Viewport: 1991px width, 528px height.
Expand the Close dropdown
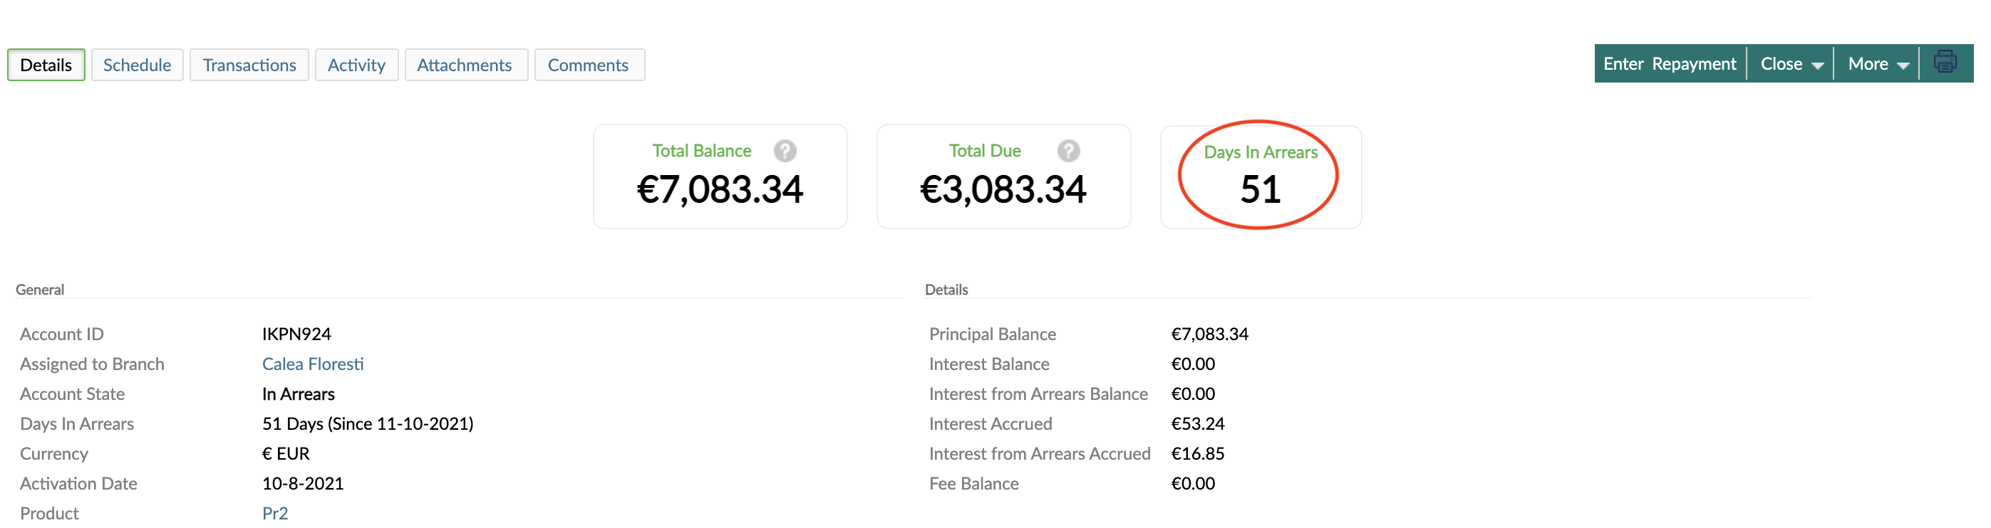[x=1791, y=64]
